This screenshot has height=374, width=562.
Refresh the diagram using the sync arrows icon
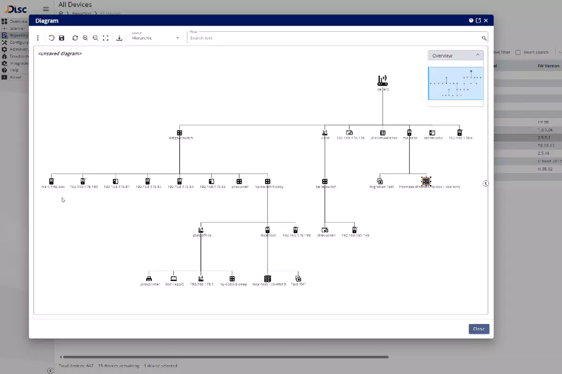pos(75,38)
